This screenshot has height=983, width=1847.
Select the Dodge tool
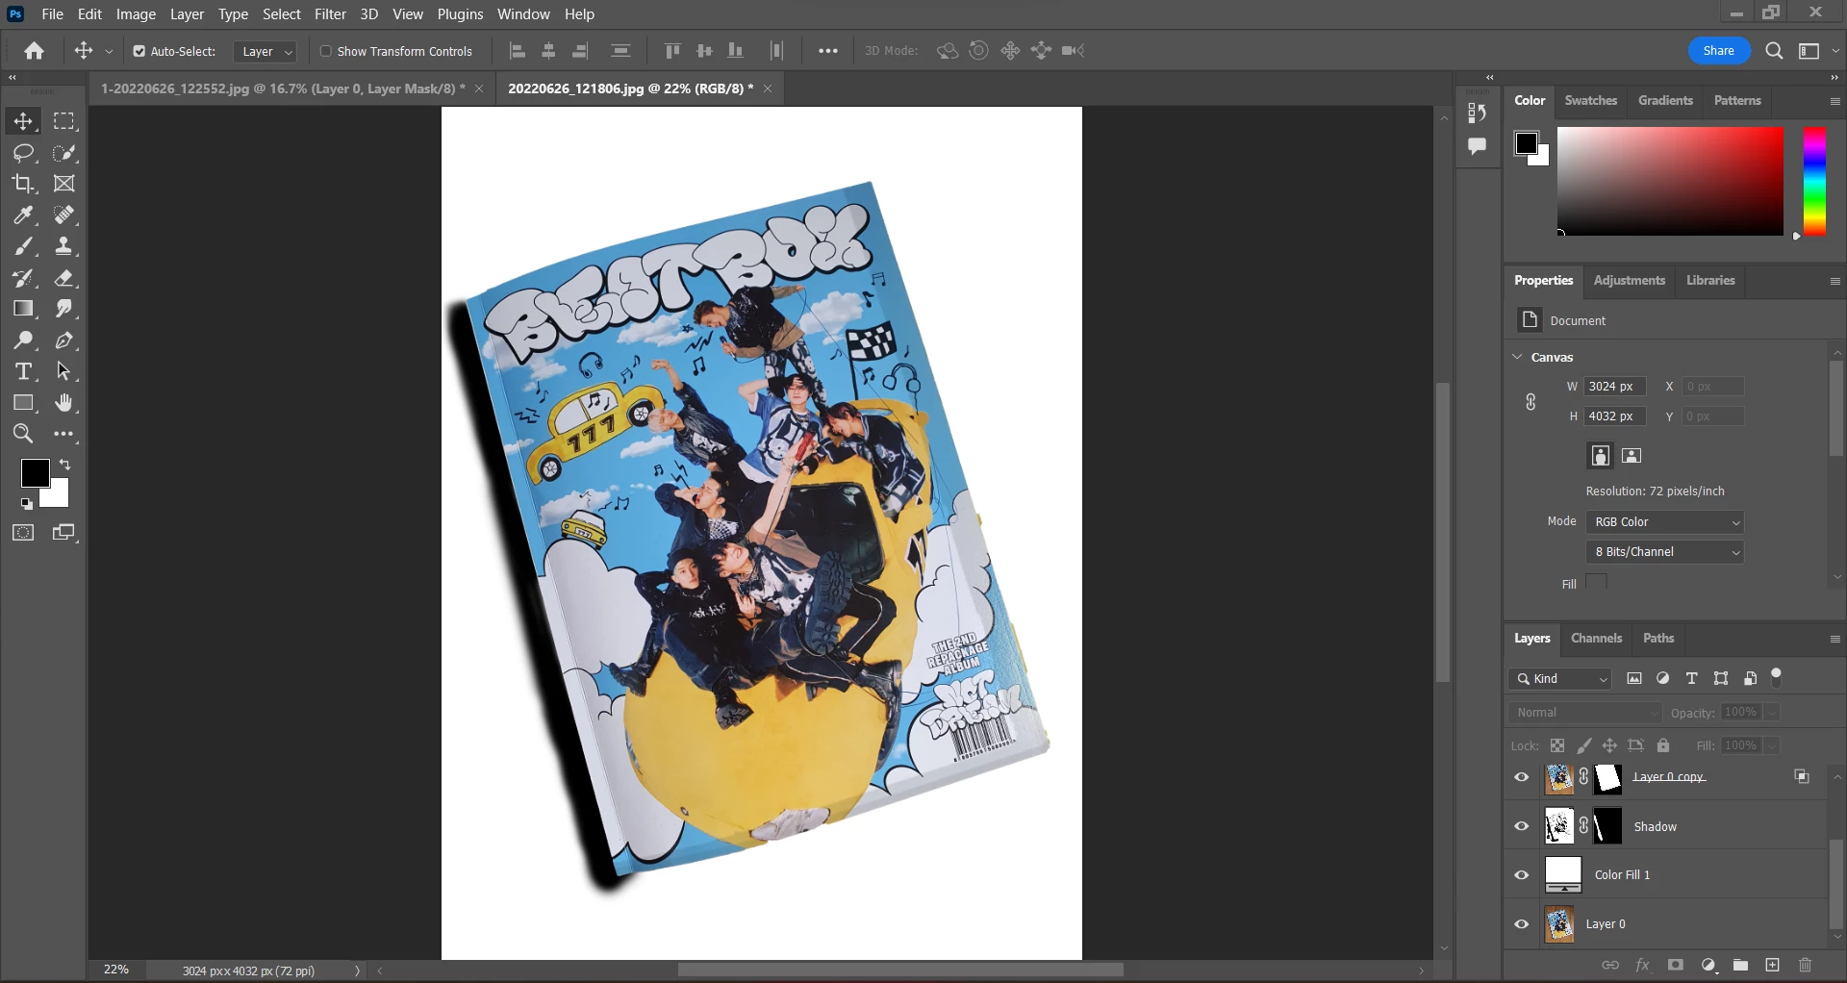tap(23, 340)
